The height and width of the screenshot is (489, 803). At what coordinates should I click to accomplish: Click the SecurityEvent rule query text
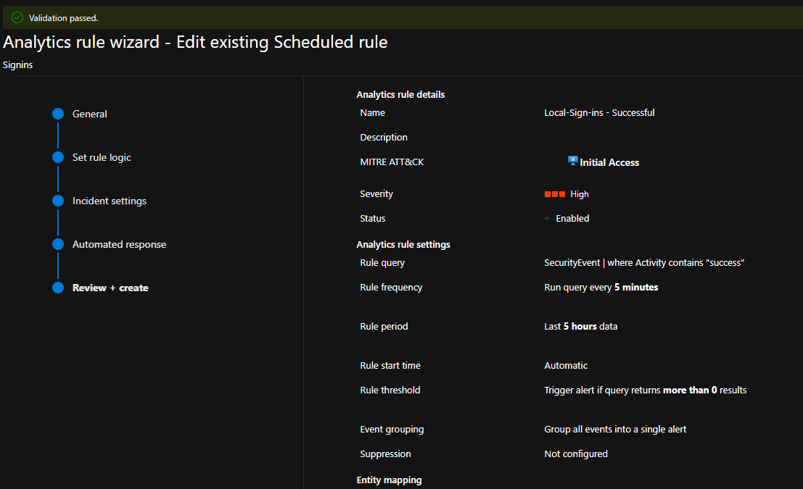(x=643, y=263)
